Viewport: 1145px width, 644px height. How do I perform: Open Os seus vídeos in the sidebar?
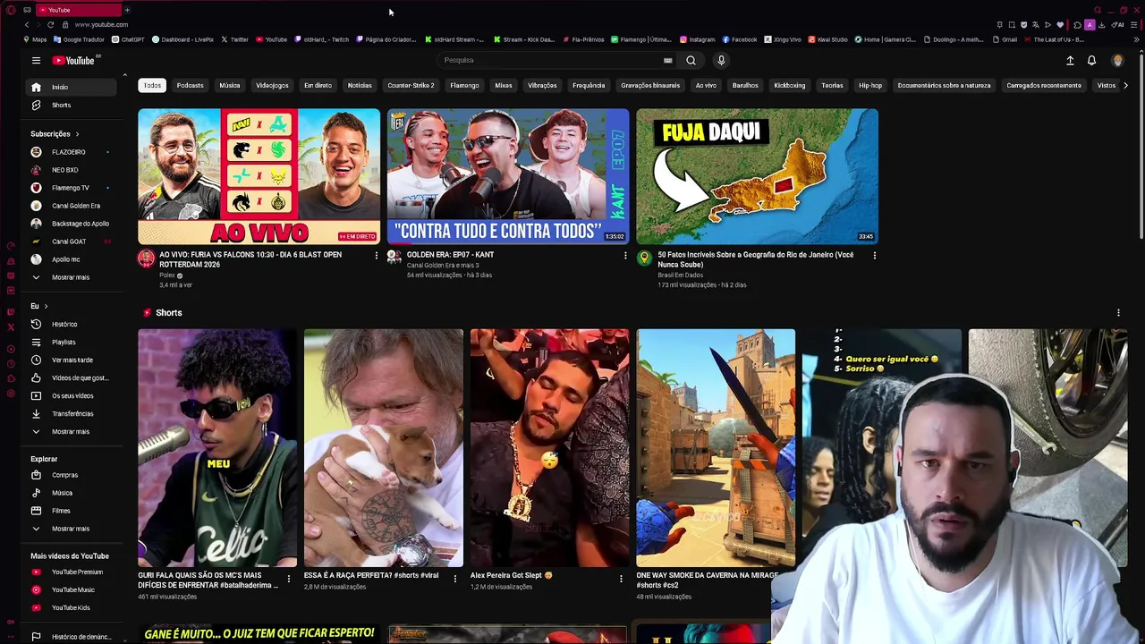click(72, 395)
